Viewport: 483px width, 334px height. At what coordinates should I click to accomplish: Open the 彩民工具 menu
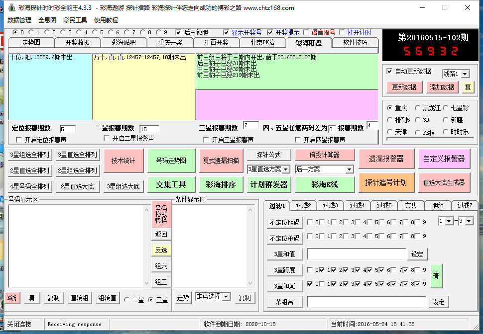tap(75, 20)
